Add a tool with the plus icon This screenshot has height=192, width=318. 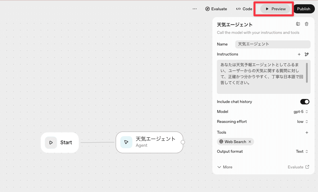click(307, 133)
